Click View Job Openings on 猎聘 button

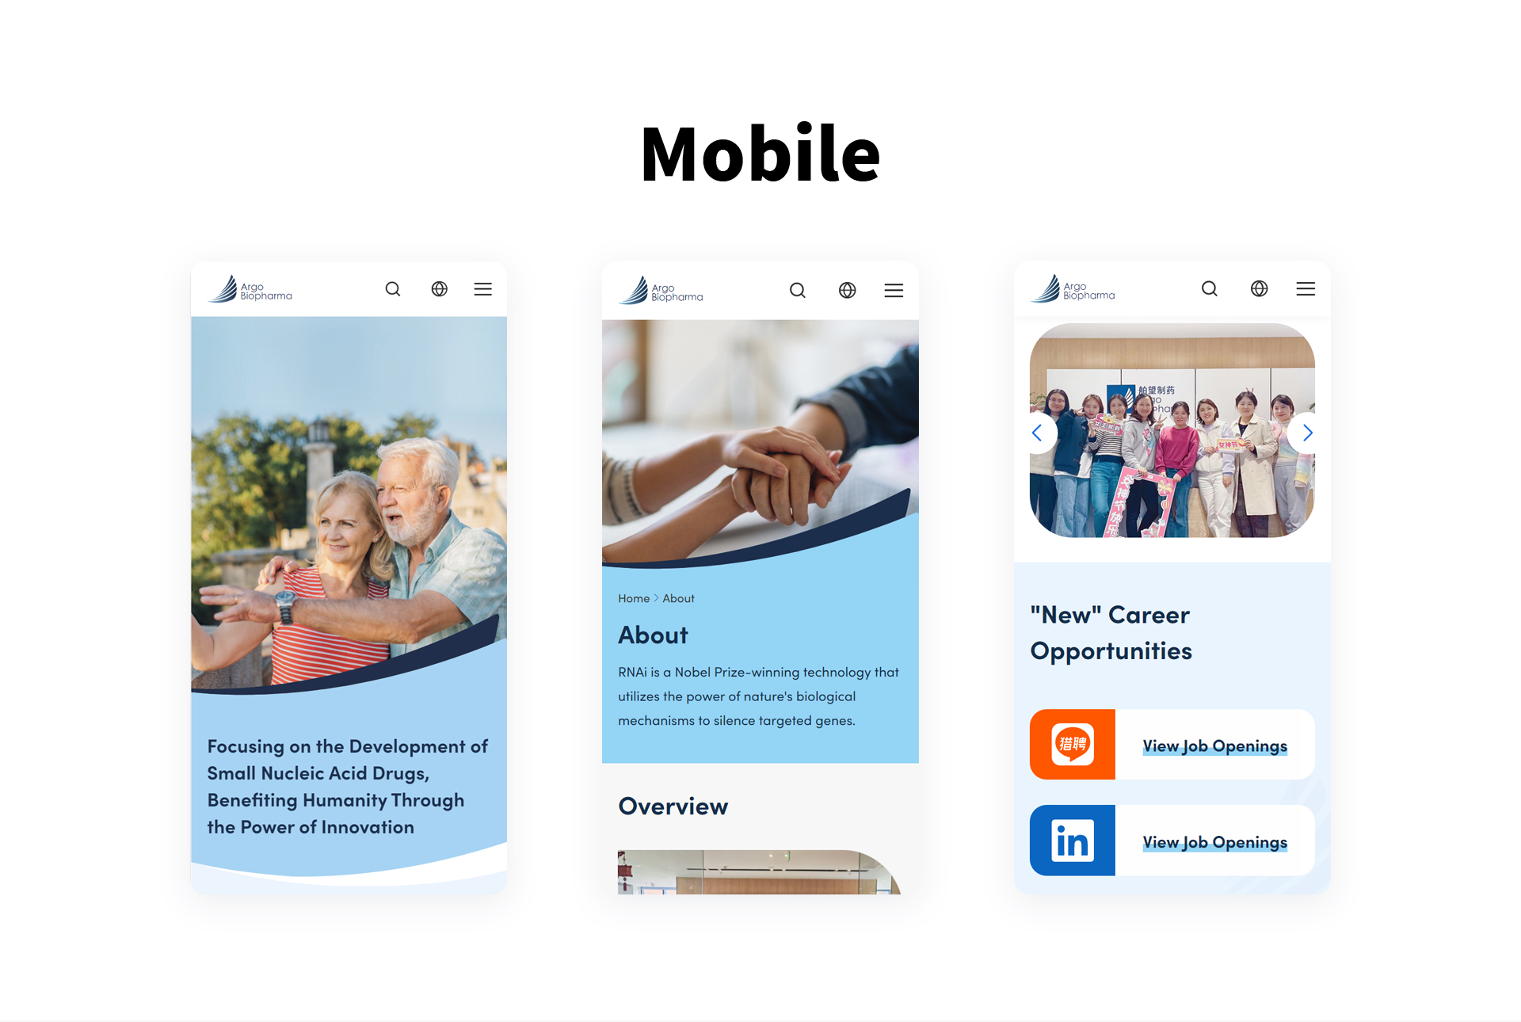(x=1214, y=748)
